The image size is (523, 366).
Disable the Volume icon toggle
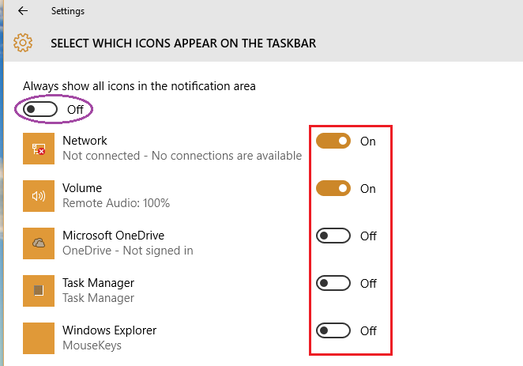[x=333, y=188]
